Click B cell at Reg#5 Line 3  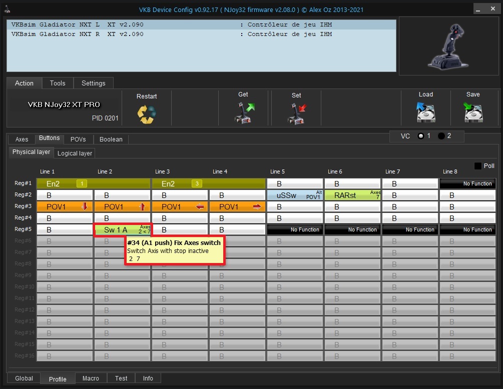coord(180,229)
